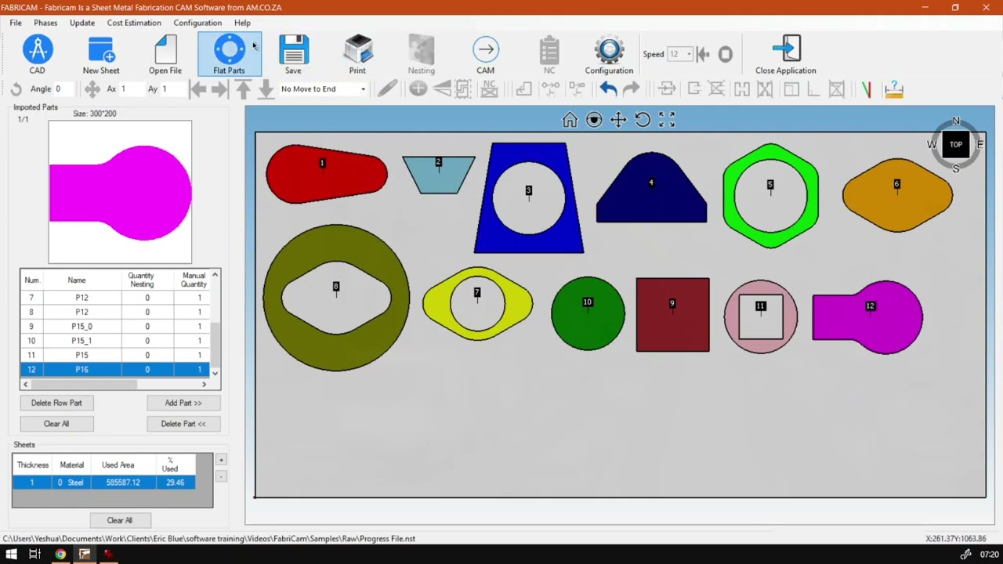The image size is (1003, 564).
Task: Save the current project
Action: [293, 55]
